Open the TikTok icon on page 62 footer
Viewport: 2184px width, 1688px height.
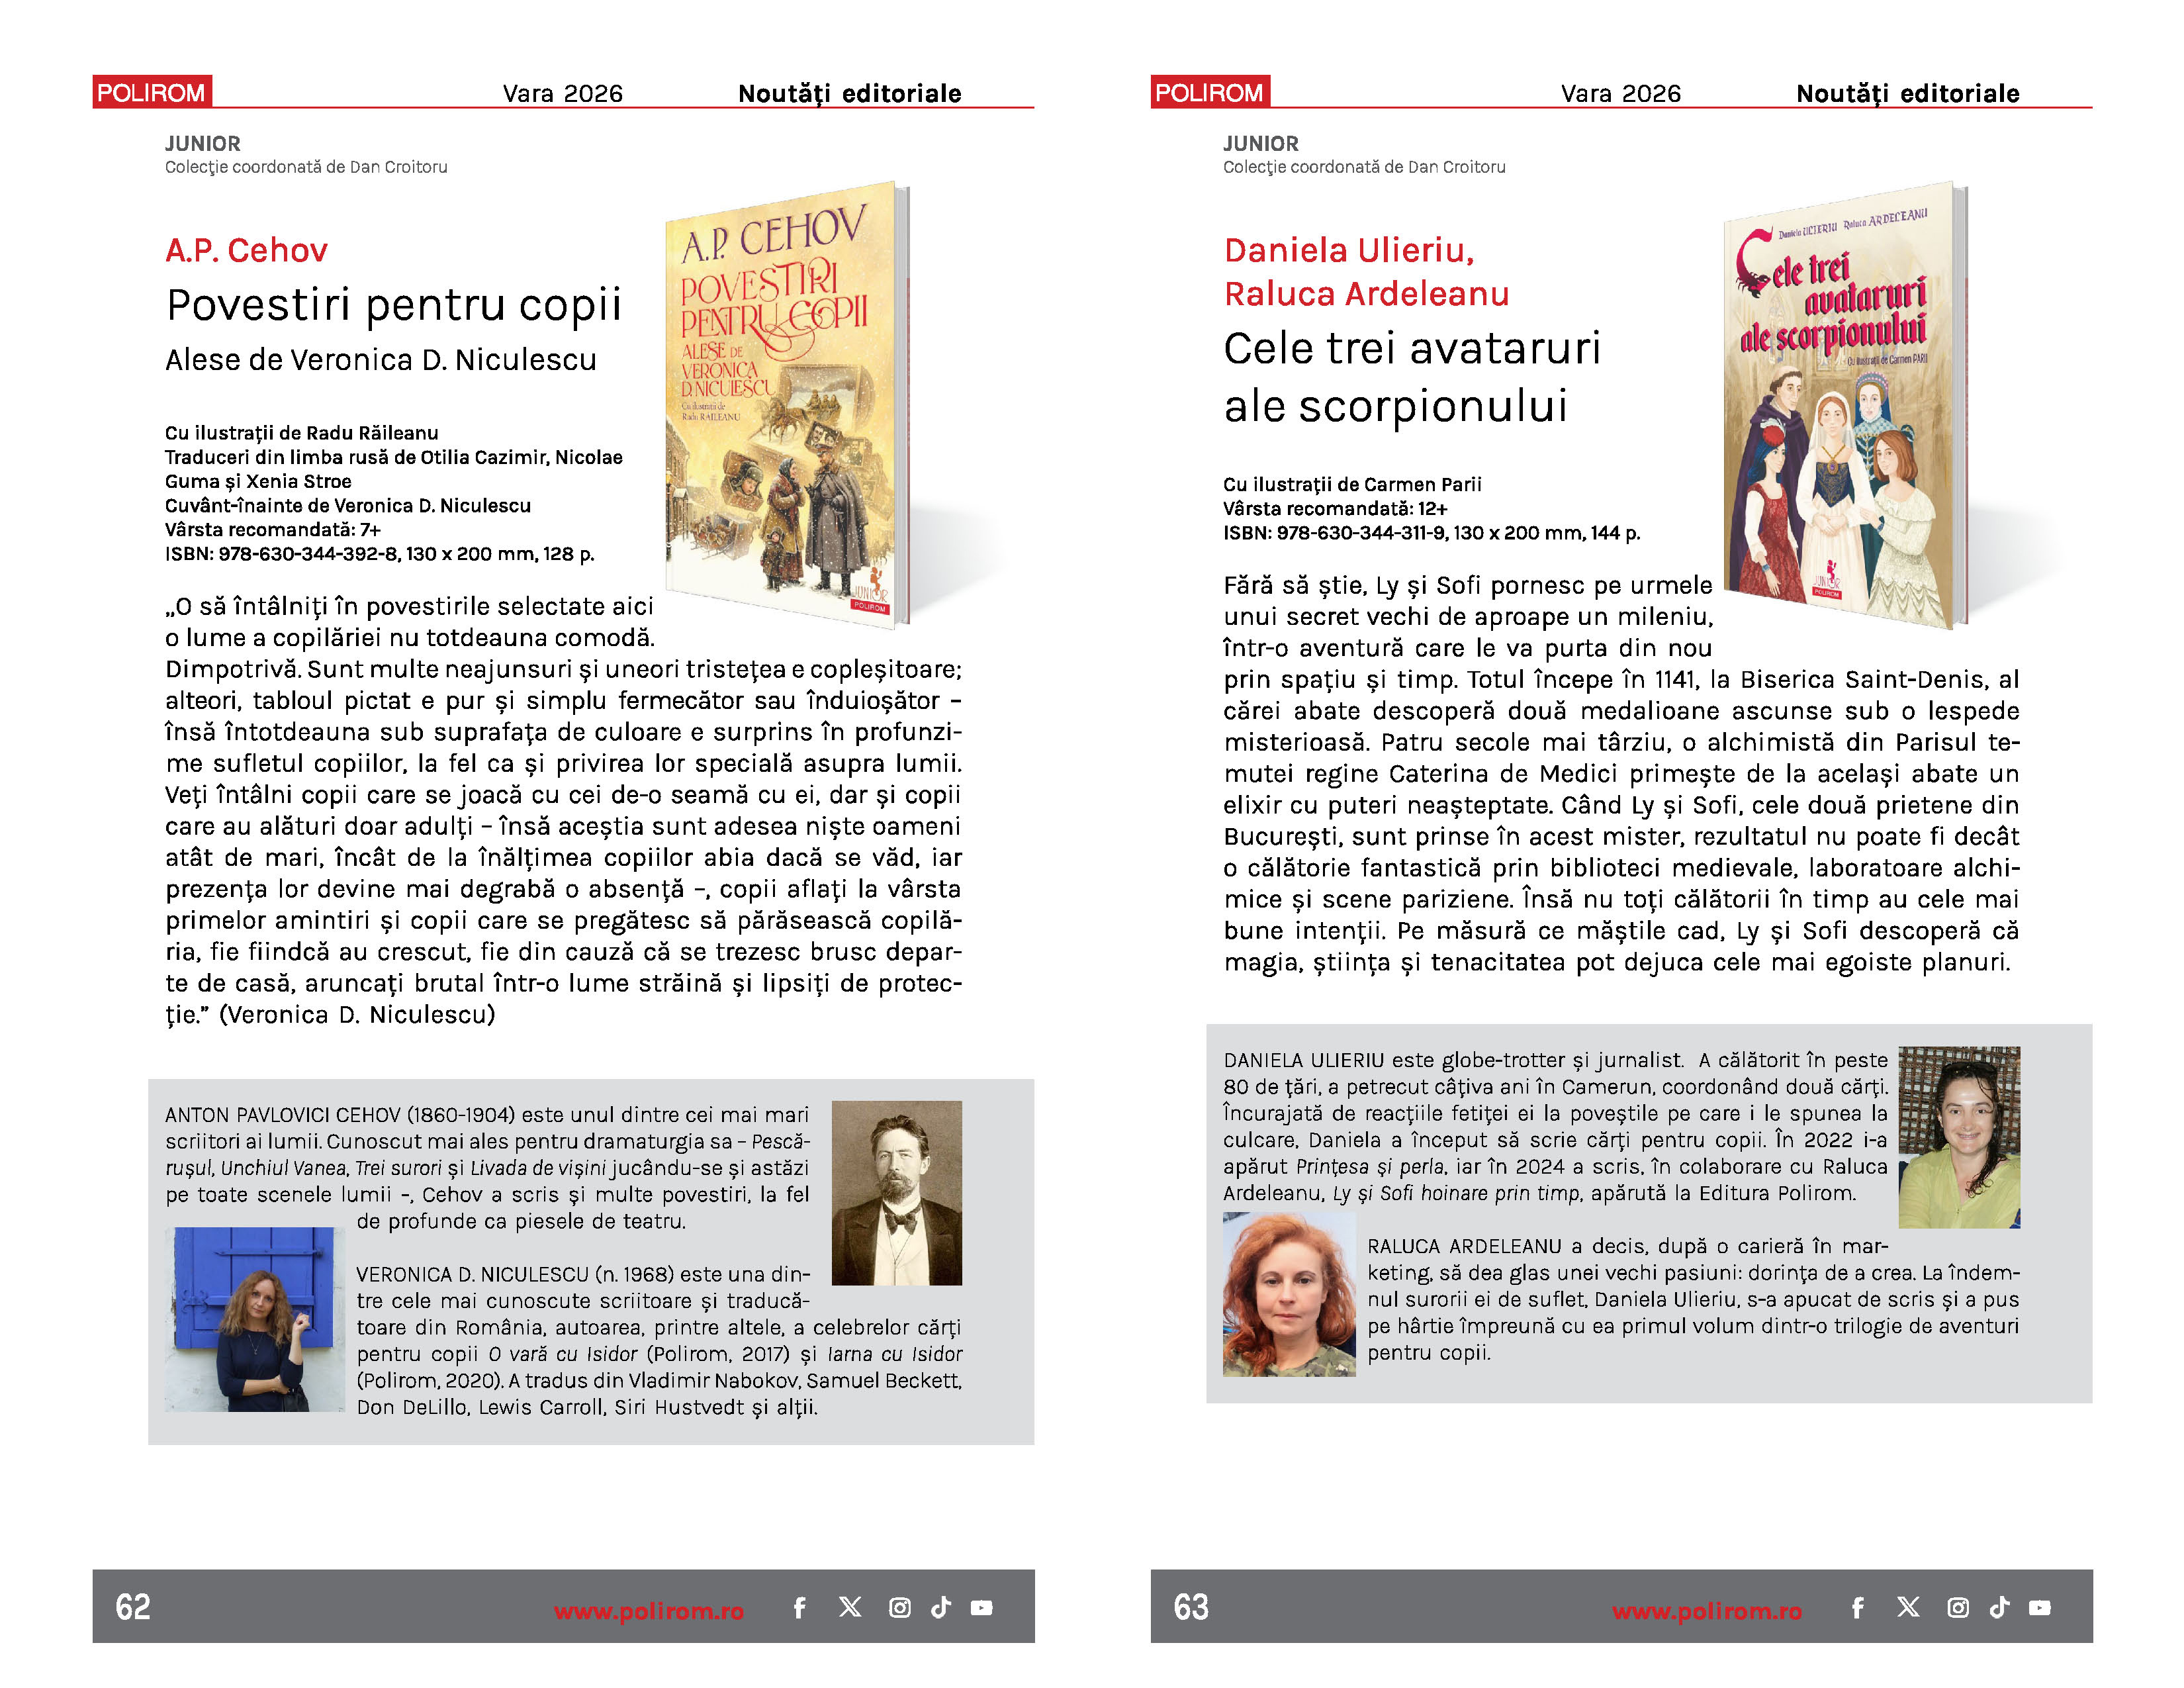[941, 1607]
